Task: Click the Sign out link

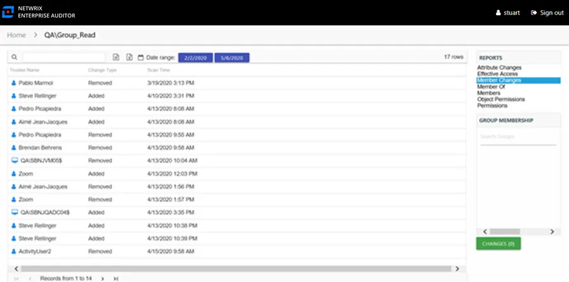Action: pyautogui.click(x=547, y=13)
